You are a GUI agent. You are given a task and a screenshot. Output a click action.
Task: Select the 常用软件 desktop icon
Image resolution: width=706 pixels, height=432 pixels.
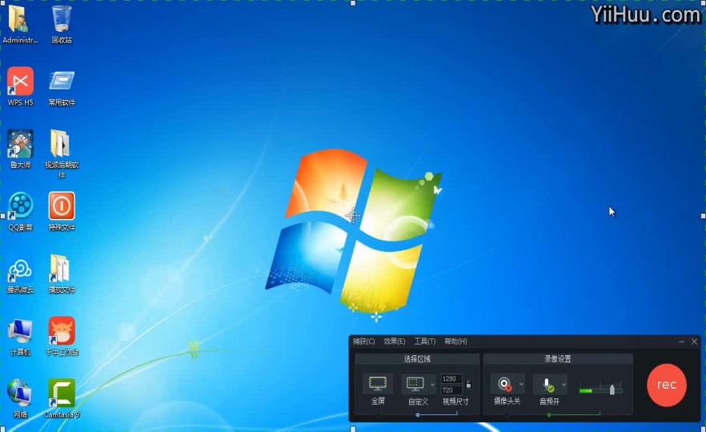62,86
